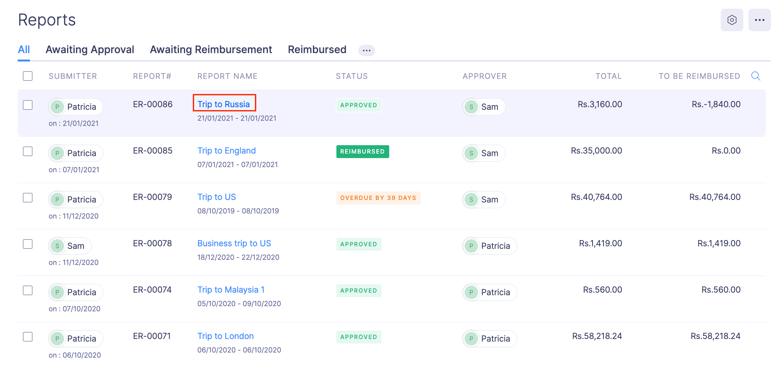Check the checkbox for report ER-00086
The height and width of the screenshot is (367, 780).
click(x=27, y=105)
